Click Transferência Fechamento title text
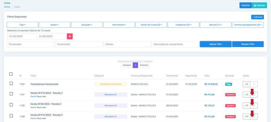This screenshot has height=122, width=271. [44, 84]
